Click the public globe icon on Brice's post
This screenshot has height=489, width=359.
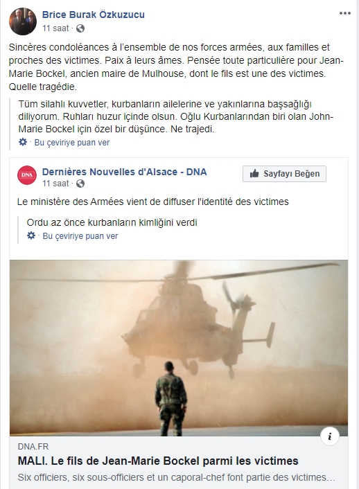[x=80, y=28]
